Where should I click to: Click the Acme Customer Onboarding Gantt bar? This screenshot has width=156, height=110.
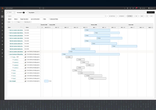[x=91, y=54]
